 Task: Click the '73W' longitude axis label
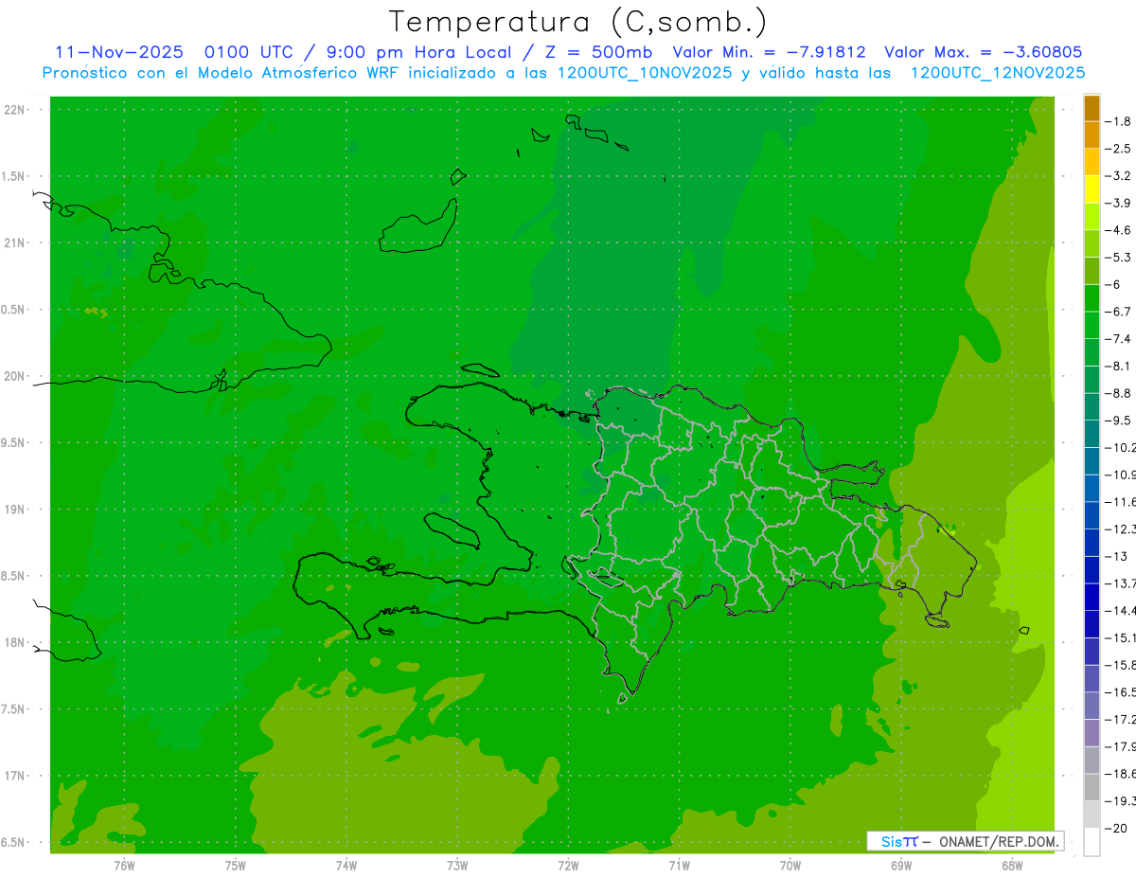[457, 865]
